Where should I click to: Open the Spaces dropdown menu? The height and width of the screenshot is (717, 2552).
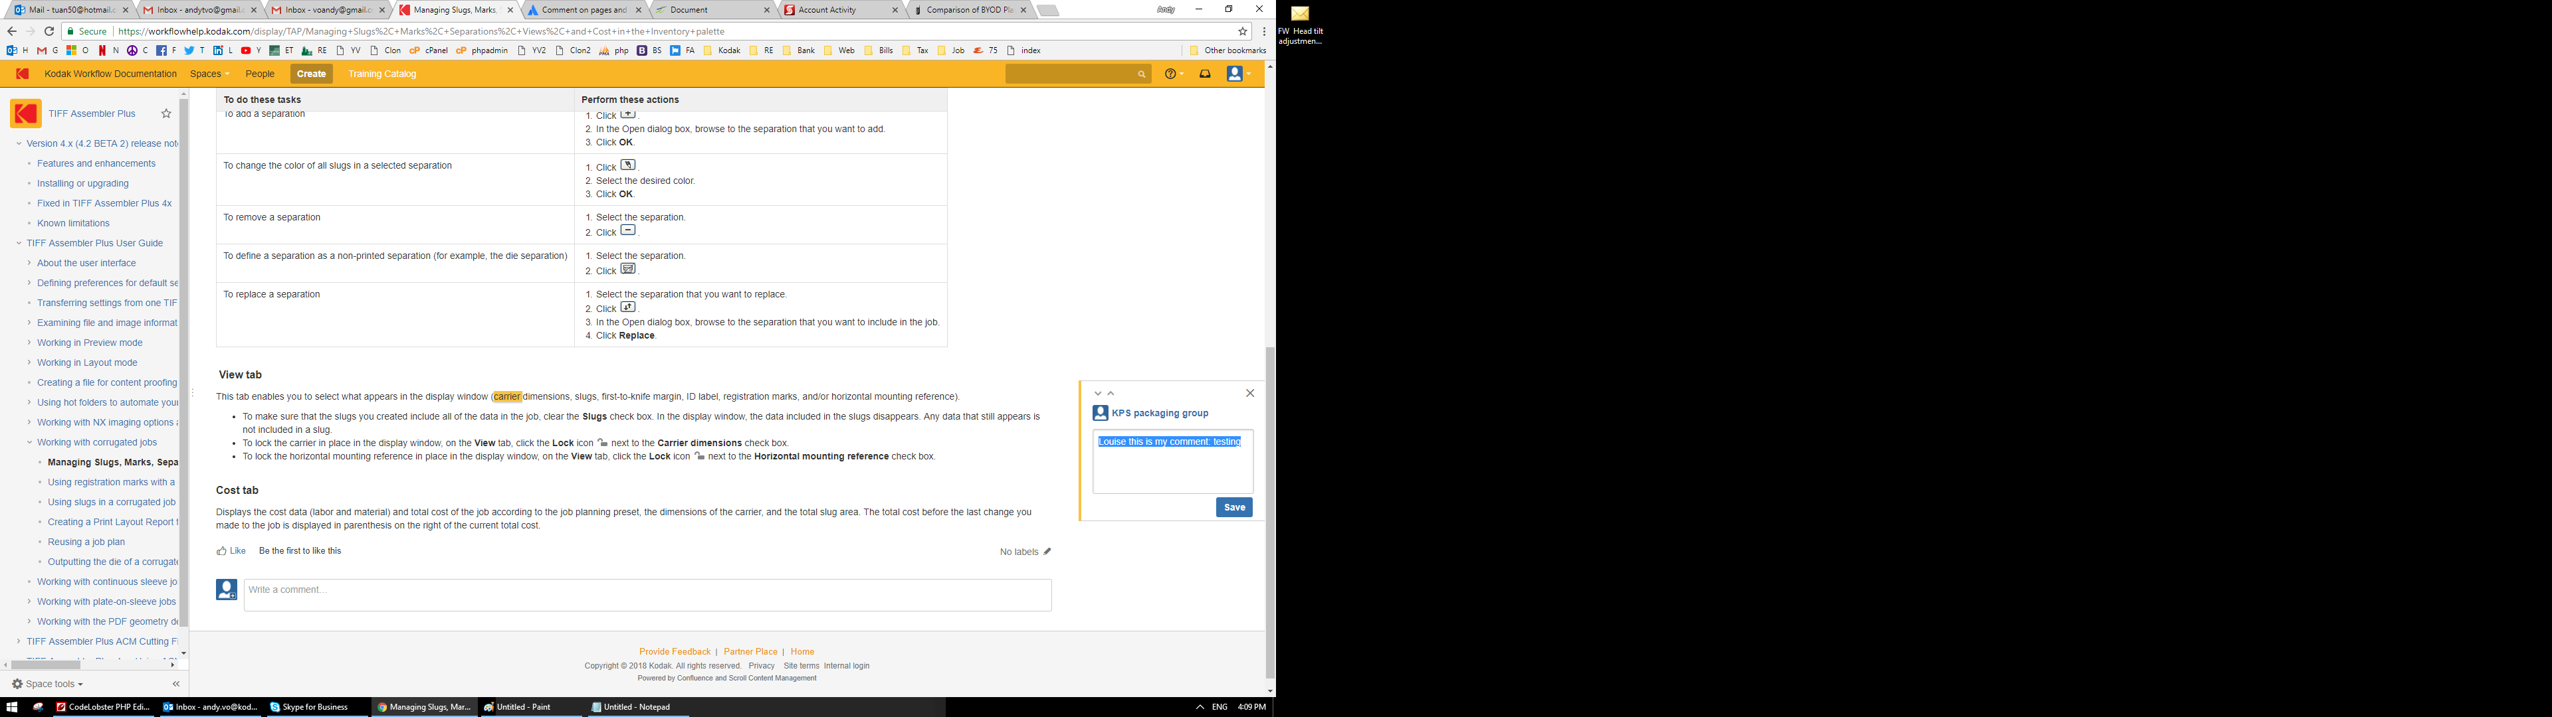(209, 74)
